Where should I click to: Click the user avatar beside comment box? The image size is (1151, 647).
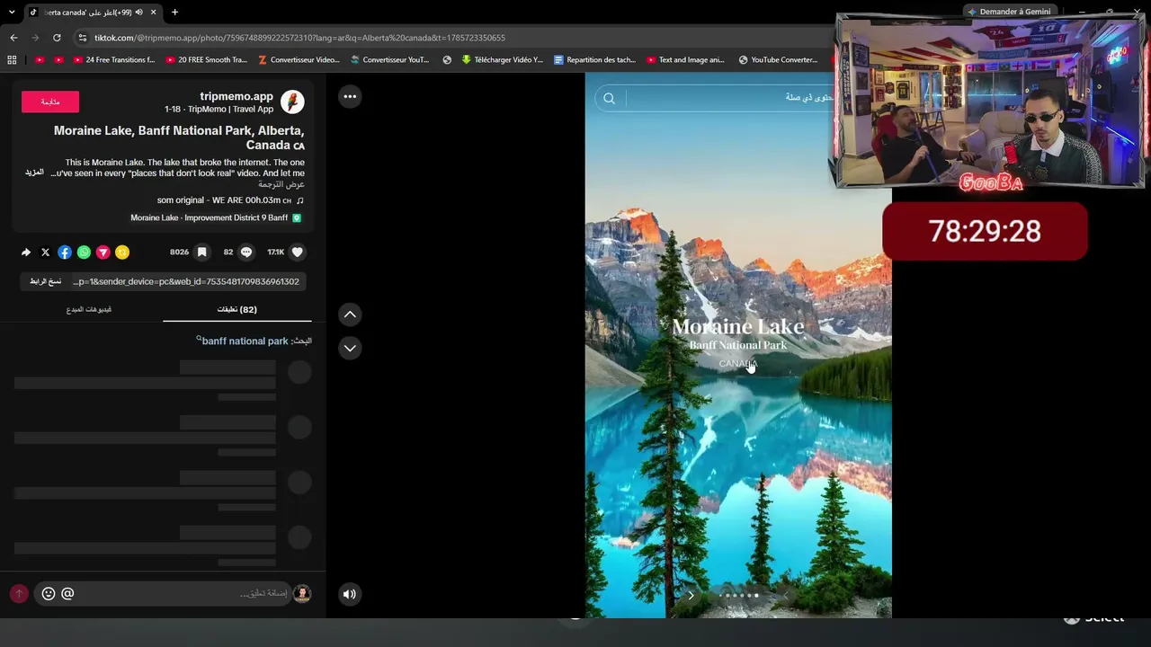[x=302, y=593]
